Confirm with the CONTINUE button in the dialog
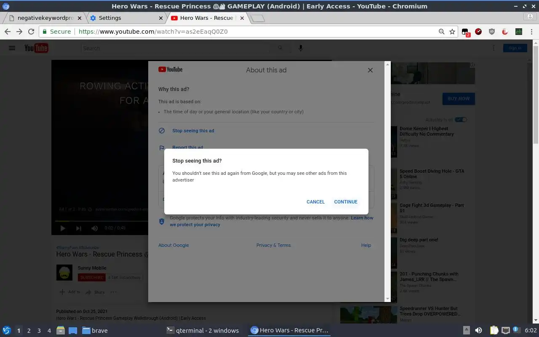Screen dimensions: 539x337 [x=346, y=202]
